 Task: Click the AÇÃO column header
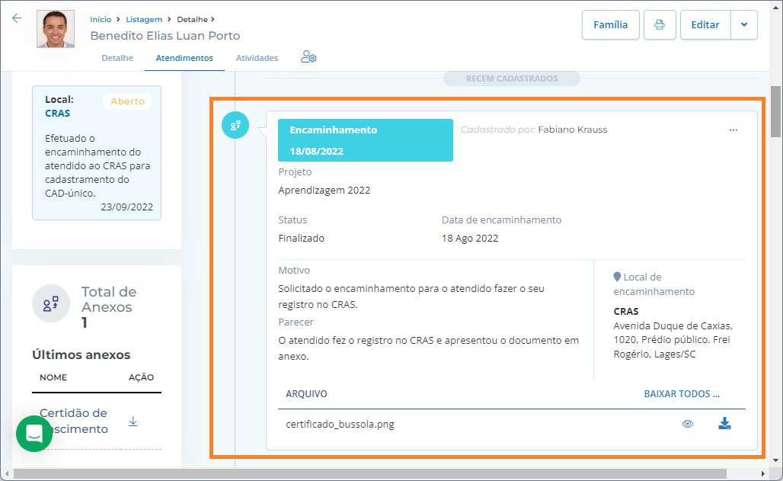[x=142, y=377]
